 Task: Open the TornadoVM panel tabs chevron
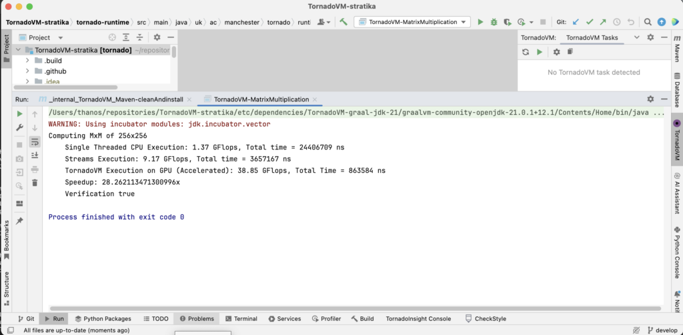pyautogui.click(x=636, y=37)
